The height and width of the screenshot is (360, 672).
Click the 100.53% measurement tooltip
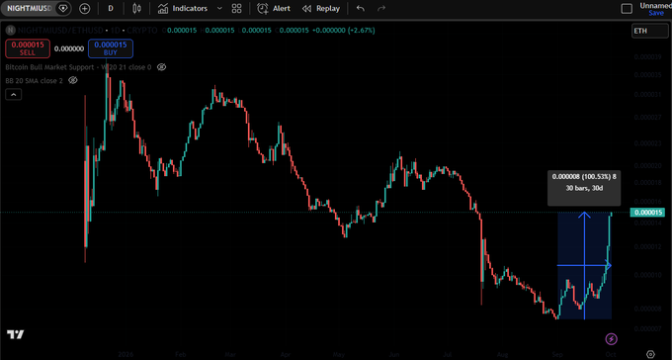point(584,188)
